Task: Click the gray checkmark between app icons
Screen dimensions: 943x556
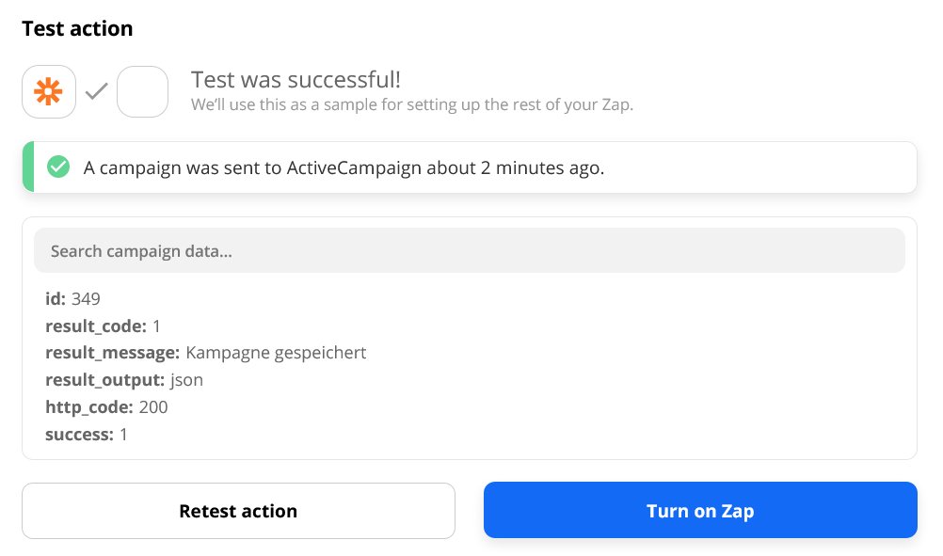Action: (96, 91)
